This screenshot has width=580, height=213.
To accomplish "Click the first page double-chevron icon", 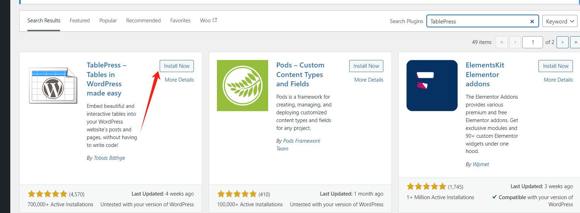I will pos(501,42).
